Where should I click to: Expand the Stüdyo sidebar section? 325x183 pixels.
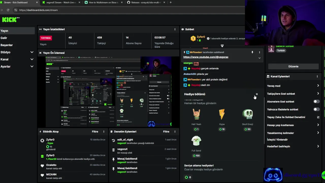pyautogui.click(x=32, y=52)
